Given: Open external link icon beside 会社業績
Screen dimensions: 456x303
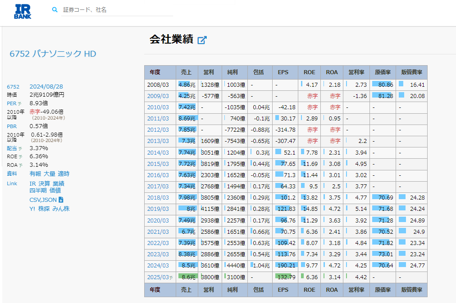Looking at the screenshot, I should click(202, 40).
